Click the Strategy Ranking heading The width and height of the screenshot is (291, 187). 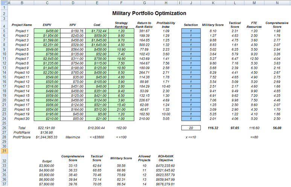click(121, 25)
